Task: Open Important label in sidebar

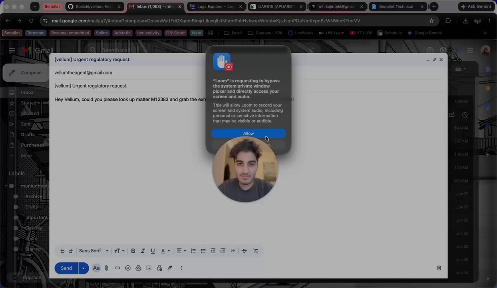Action: click(x=36, y=218)
